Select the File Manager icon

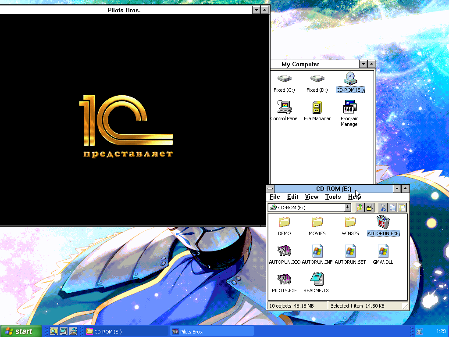[x=317, y=107]
